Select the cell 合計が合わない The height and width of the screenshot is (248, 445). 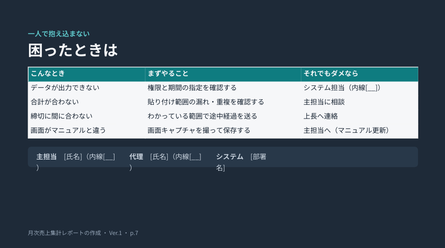point(86,102)
